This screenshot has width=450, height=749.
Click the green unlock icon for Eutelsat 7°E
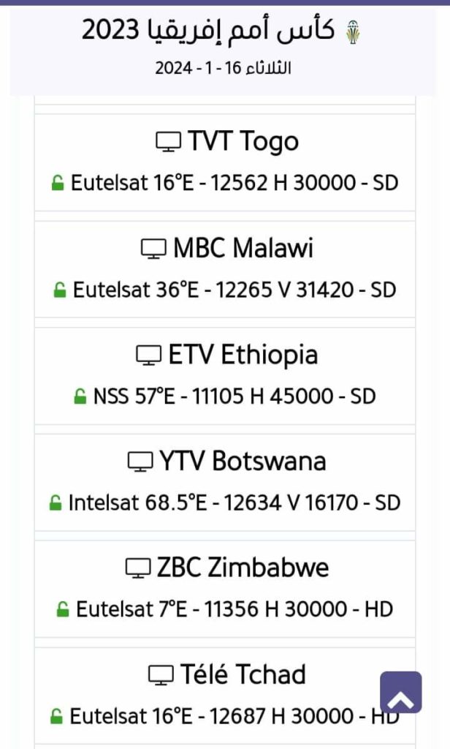tap(62, 609)
